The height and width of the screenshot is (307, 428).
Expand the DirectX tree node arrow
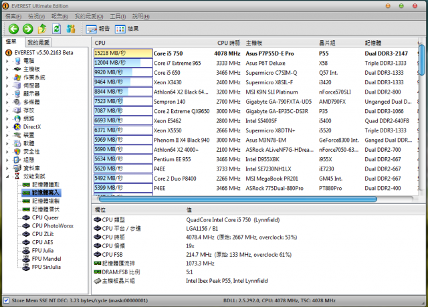coord(7,127)
